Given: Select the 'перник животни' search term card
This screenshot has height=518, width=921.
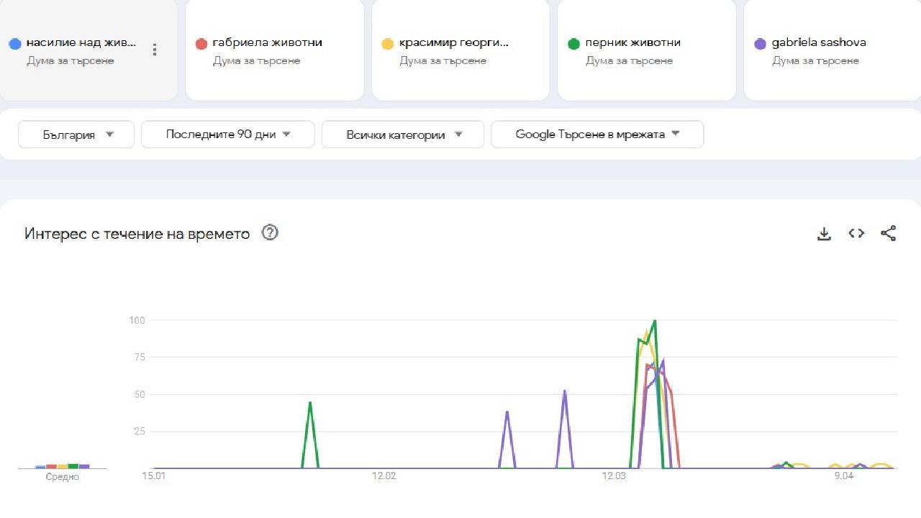Looking at the screenshot, I should tap(645, 50).
